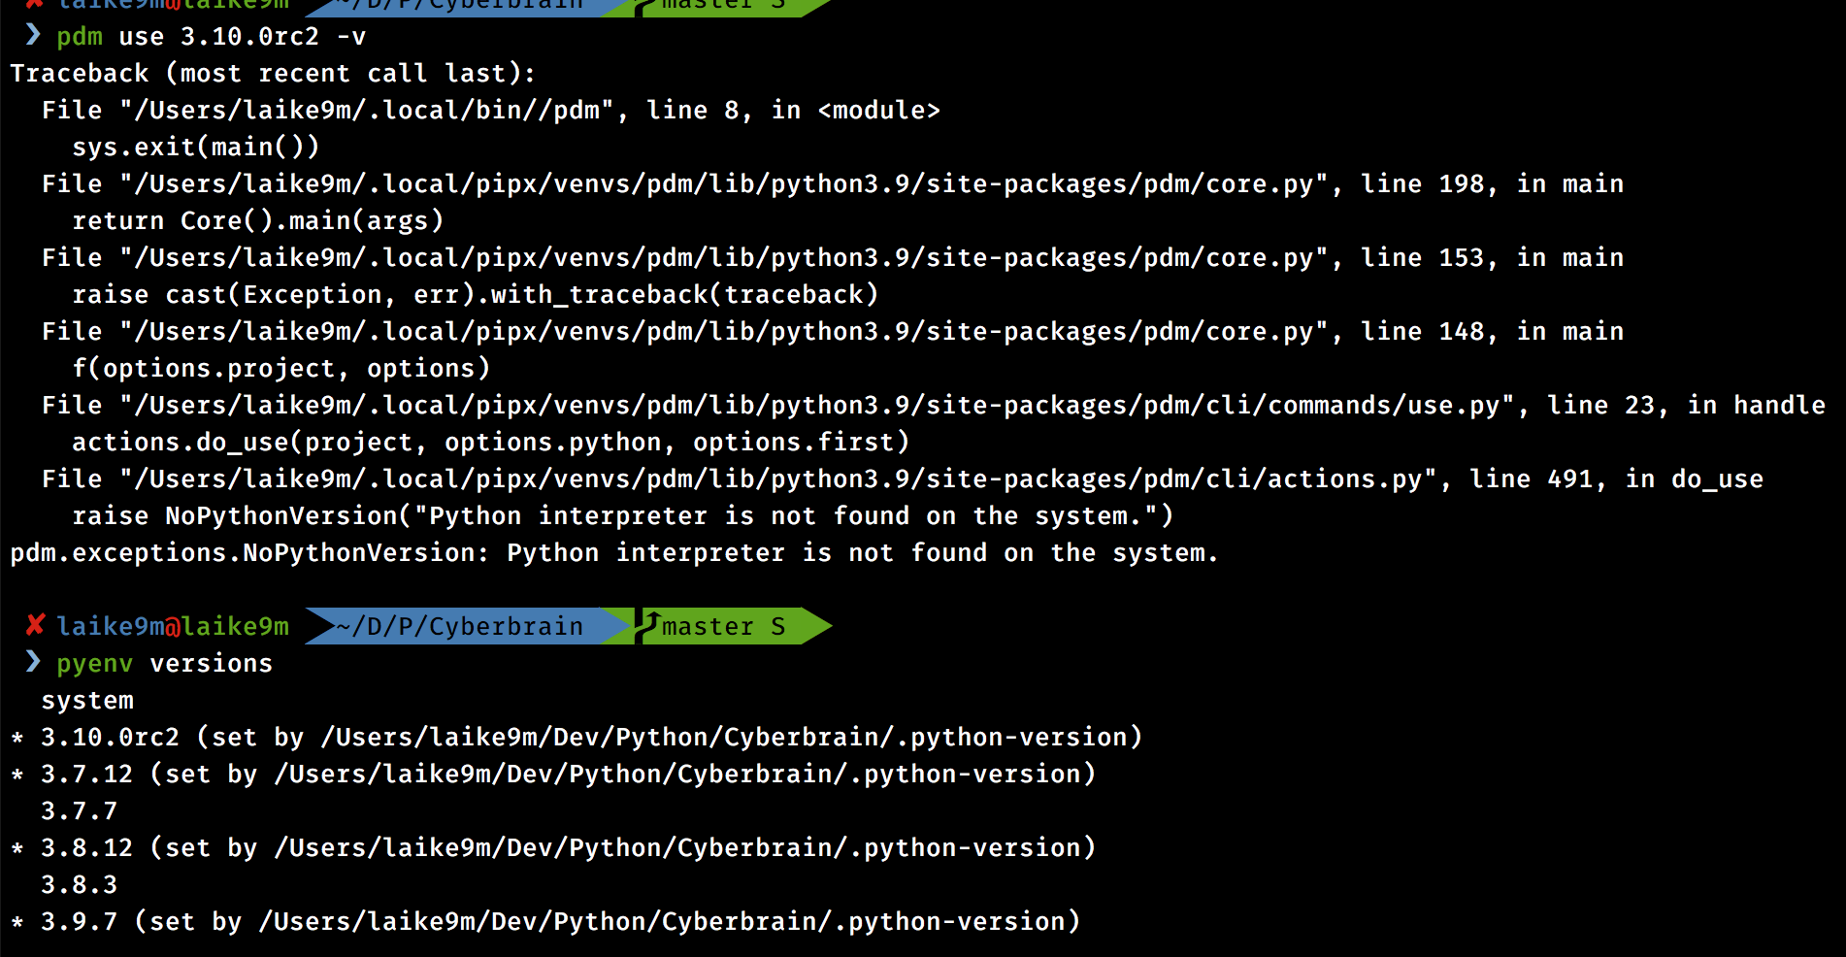Select the pyenv versions command text

(x=165, y=663)
